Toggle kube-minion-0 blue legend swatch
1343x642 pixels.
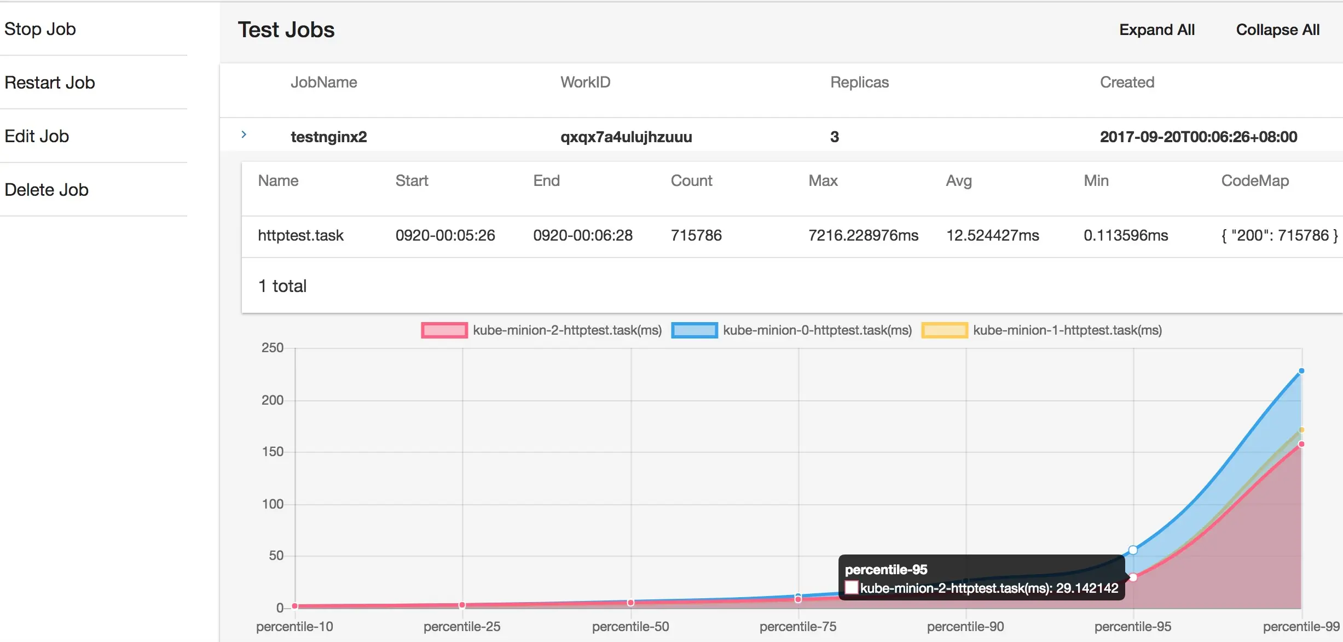pyautogui.click(x=694, y=330)
